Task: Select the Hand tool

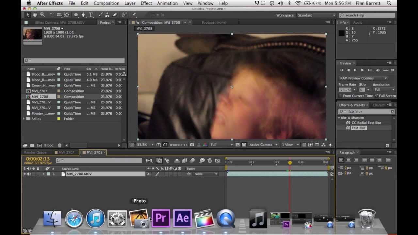Action: [35, 15]
